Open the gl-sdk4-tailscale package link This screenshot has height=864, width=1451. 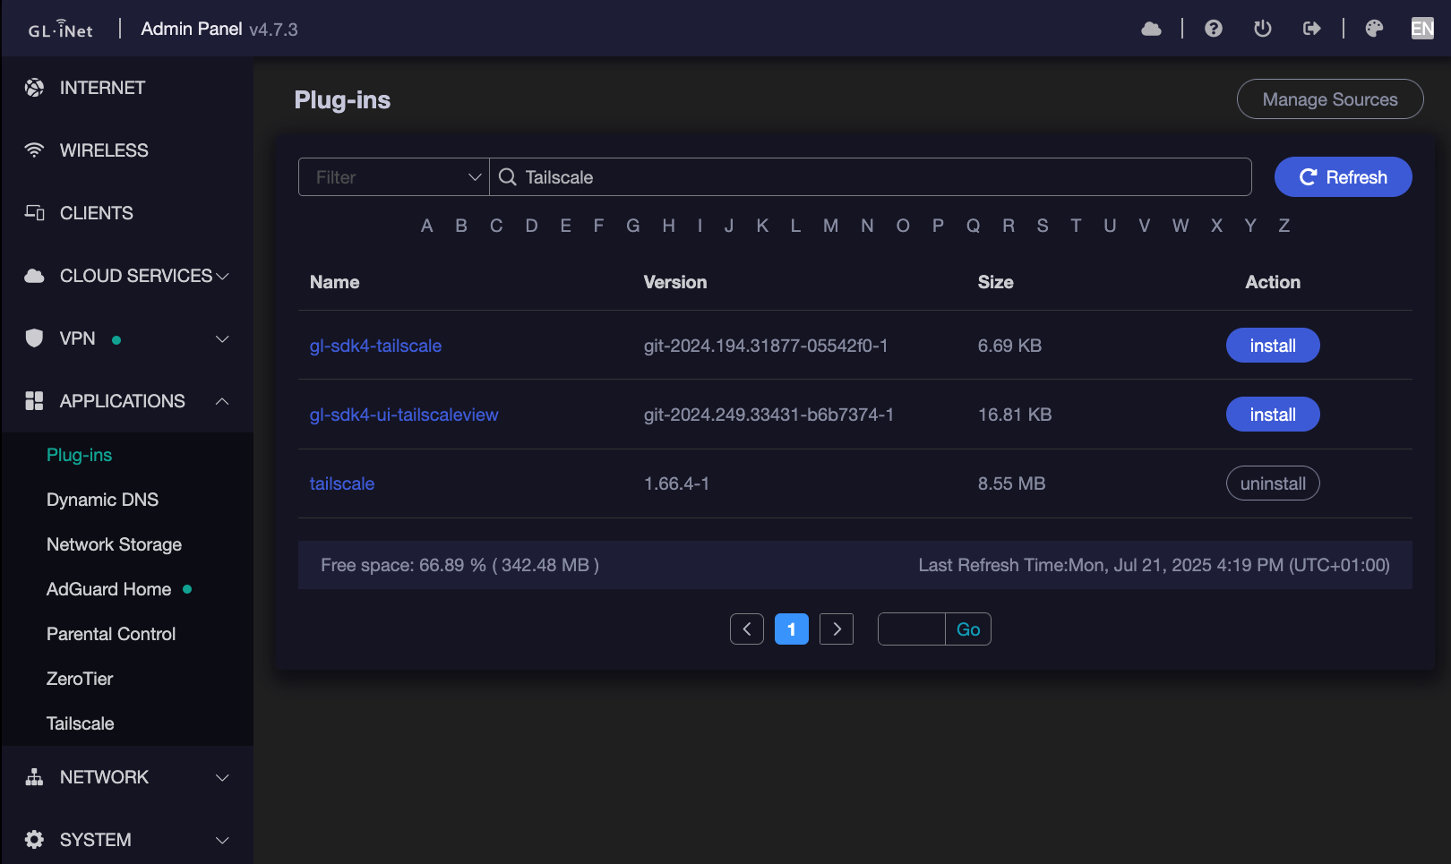[375, 346]
